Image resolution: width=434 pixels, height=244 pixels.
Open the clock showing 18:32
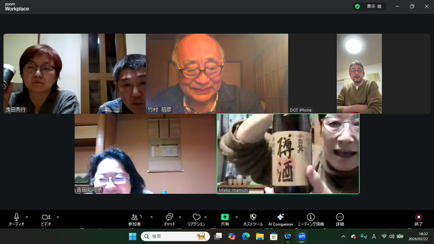418,237
